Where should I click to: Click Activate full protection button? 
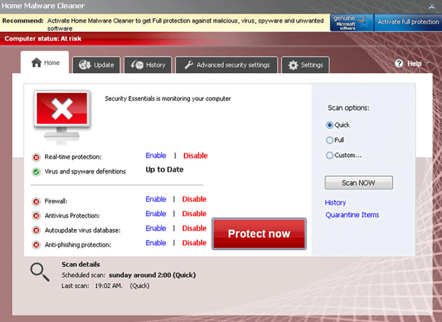(x=408, y=22)
